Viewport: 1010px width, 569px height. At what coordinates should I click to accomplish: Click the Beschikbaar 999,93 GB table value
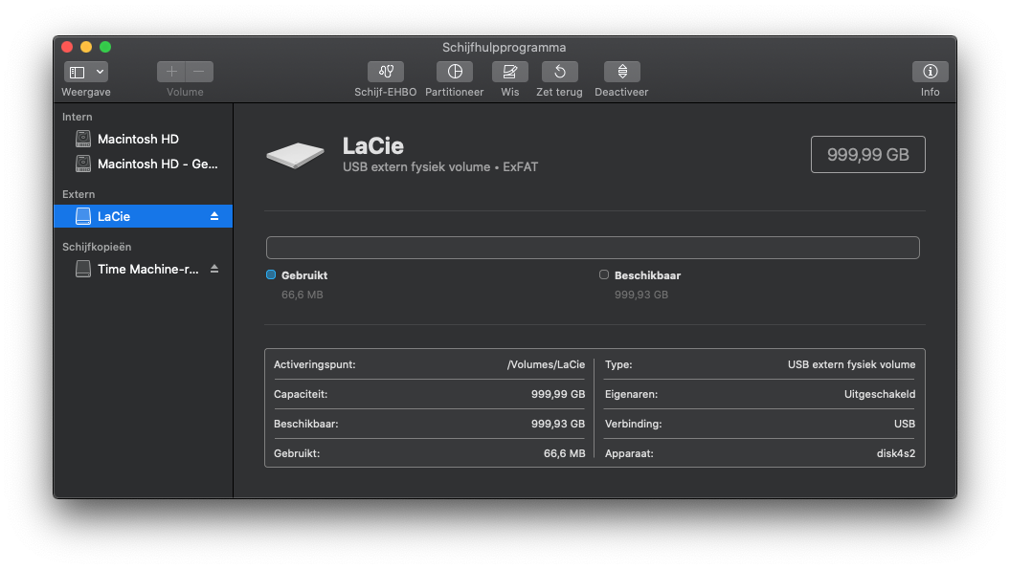point(558,424)
